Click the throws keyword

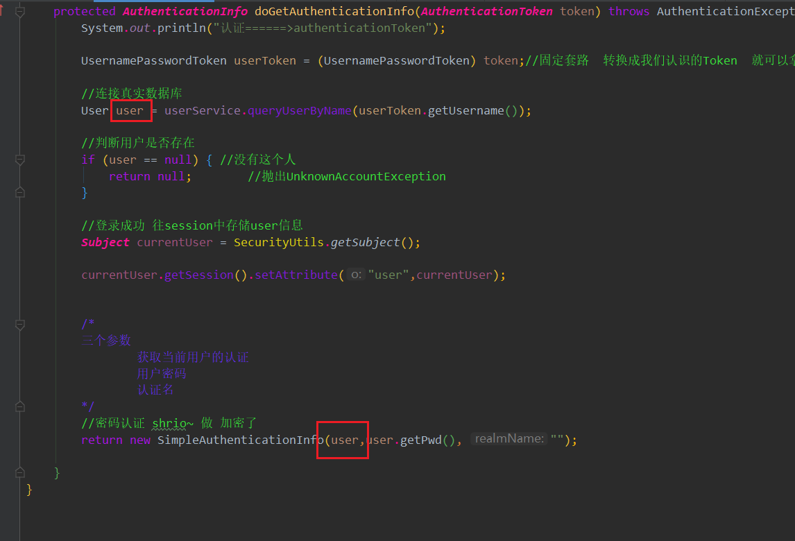(x=629, y=11)
